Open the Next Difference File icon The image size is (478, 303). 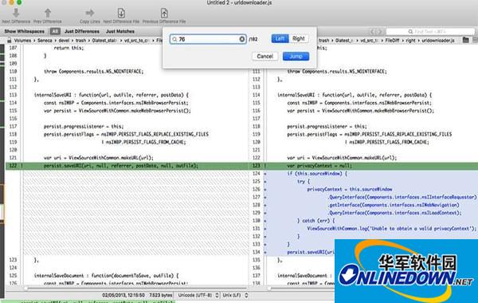coord(121,13)
